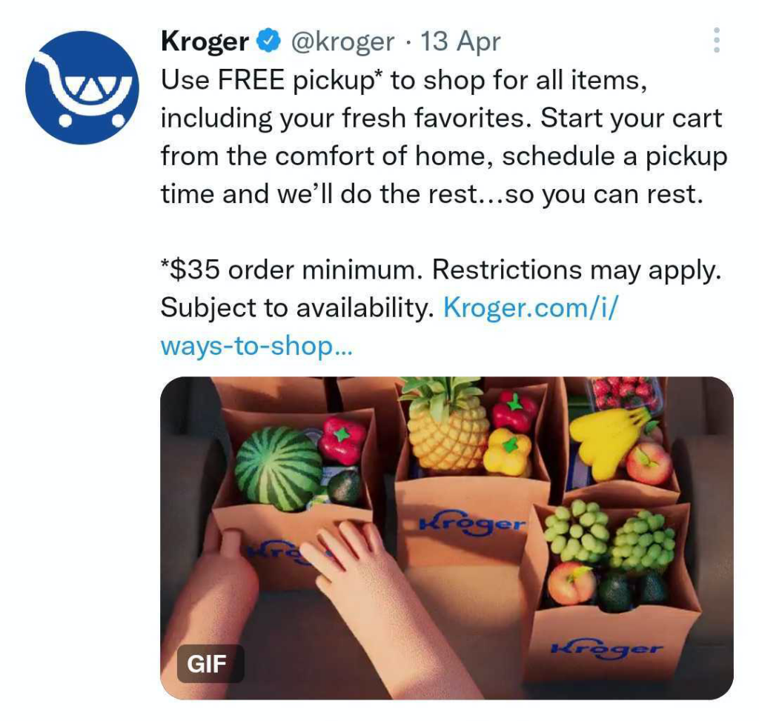The image size is (759, 721).
Task: Visit the @kroger handle
Action: click(342, 41)
